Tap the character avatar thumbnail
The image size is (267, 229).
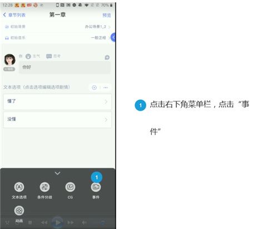click(9, 59)
